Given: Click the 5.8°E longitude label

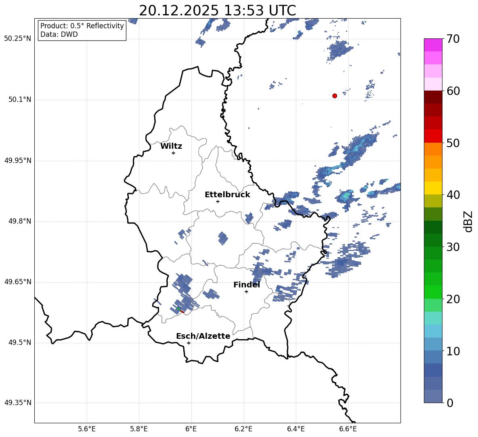Looking at the screenshot, I should coord(139,429).
